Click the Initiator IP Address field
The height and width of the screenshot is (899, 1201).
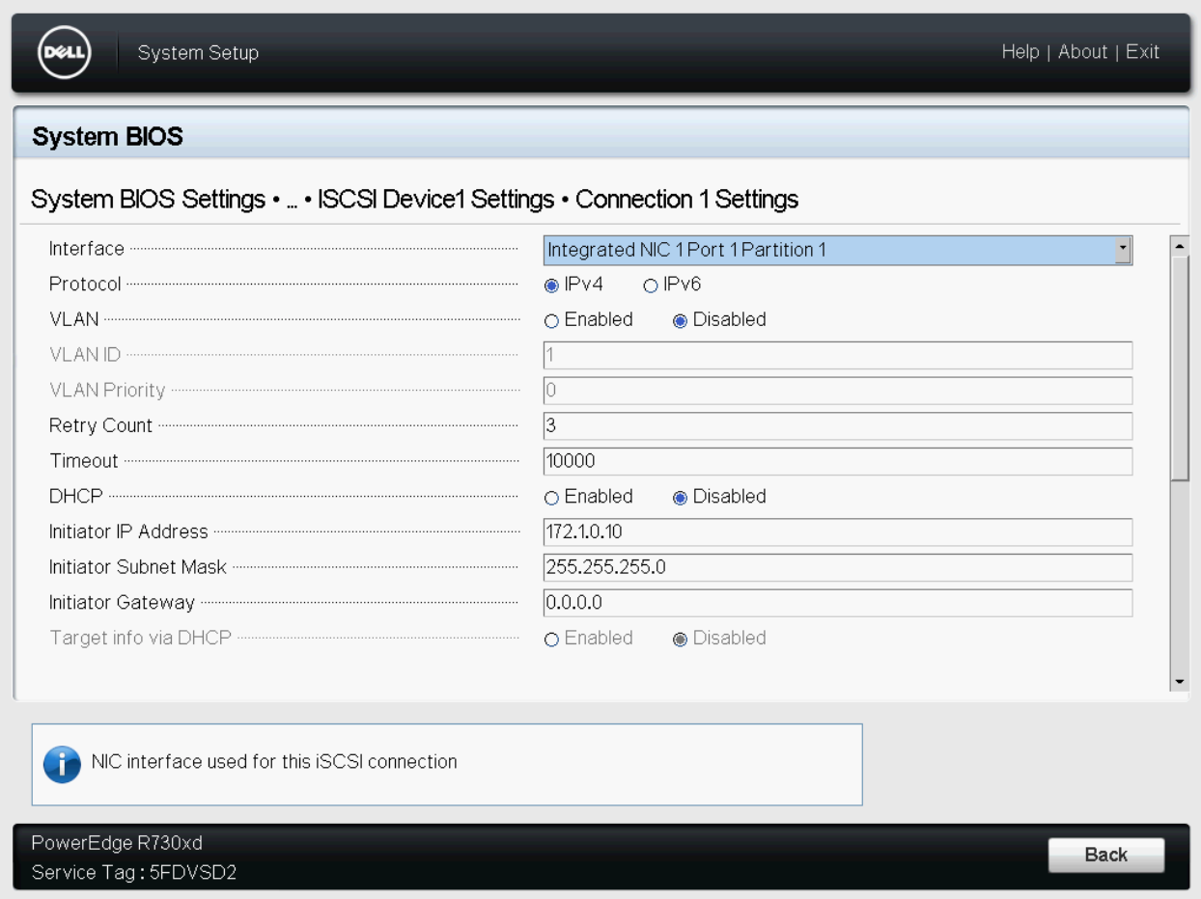point(837,531)
